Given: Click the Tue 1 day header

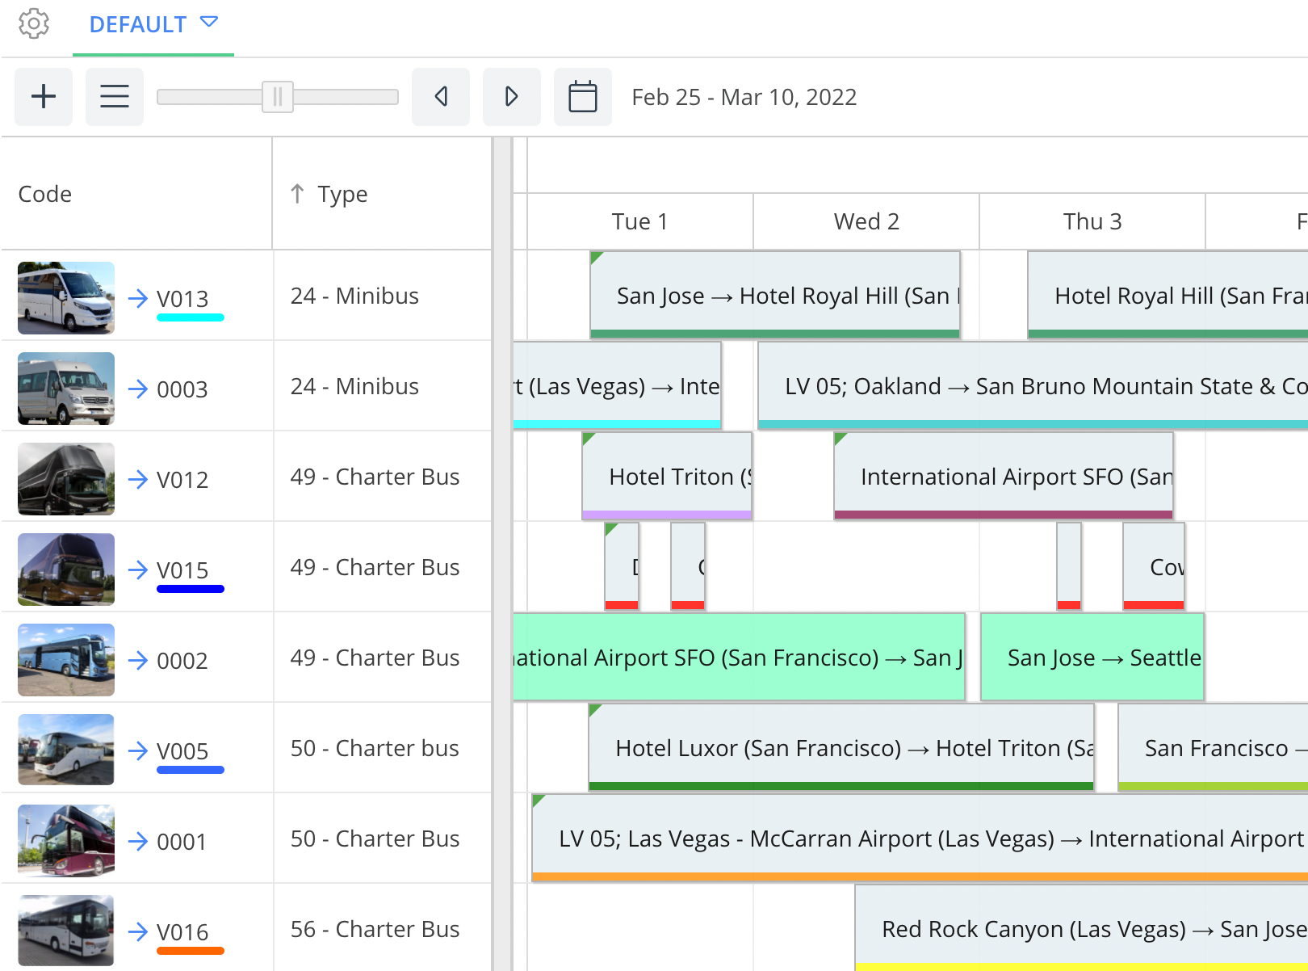Looking at the screenshot, I should point(640,221).
